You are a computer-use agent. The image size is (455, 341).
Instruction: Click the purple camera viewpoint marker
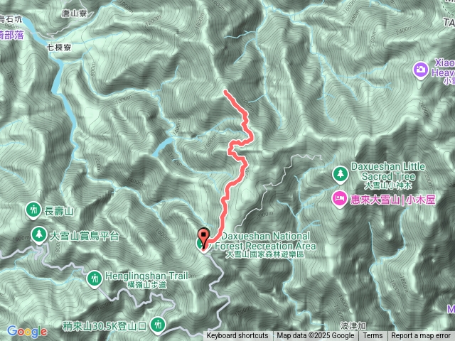(421, 70)
